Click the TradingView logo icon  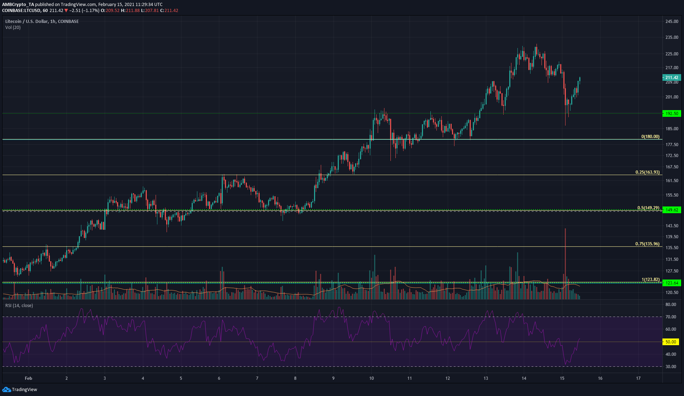[x=6, y=389]
